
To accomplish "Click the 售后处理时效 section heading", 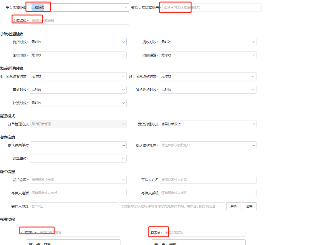I will (x=11, y=68).
